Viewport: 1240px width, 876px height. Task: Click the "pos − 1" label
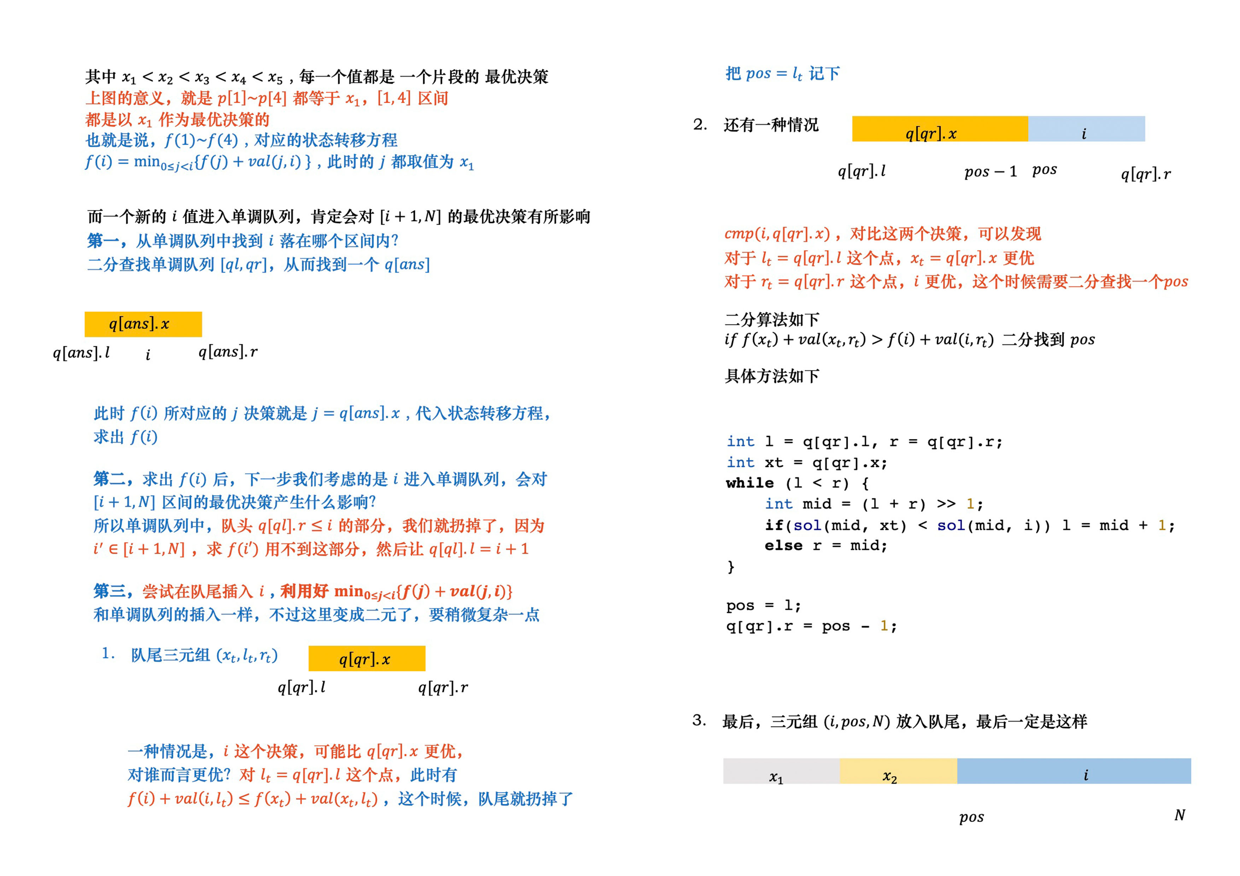990,172
